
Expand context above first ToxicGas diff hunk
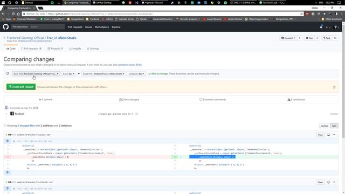tap(7, 141)
